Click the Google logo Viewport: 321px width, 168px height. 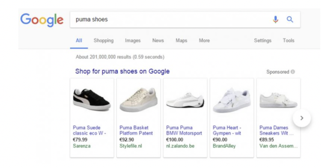pyautogui.click(x=42, y=20)
